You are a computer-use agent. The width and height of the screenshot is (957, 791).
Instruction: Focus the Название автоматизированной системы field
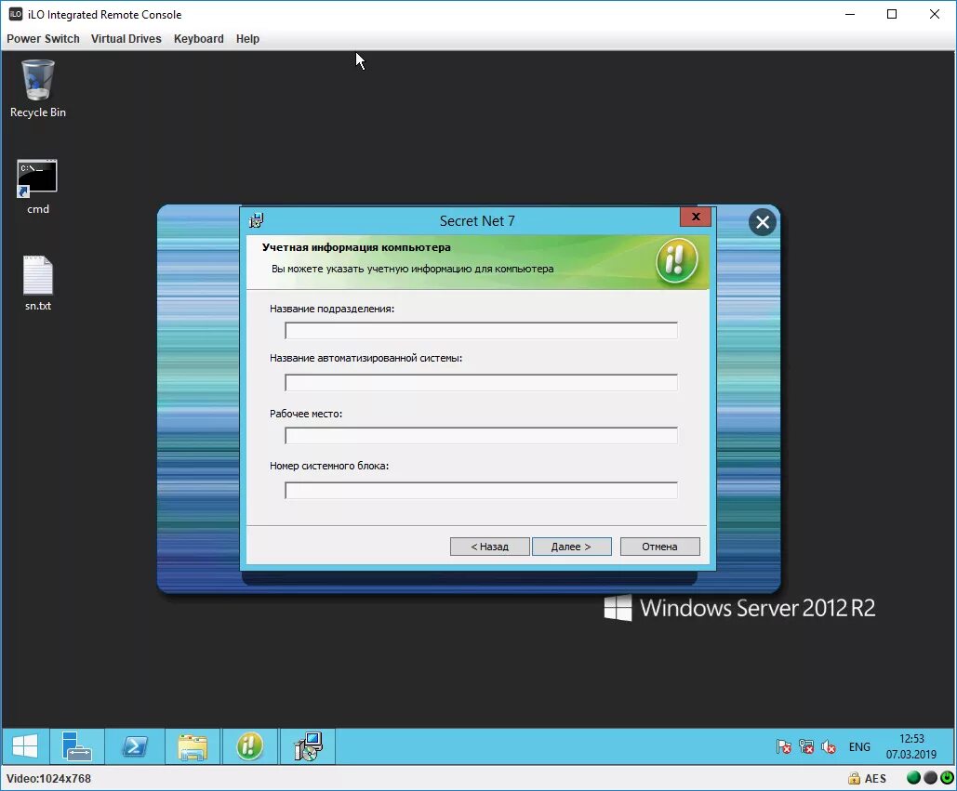(x=481, y=382)
